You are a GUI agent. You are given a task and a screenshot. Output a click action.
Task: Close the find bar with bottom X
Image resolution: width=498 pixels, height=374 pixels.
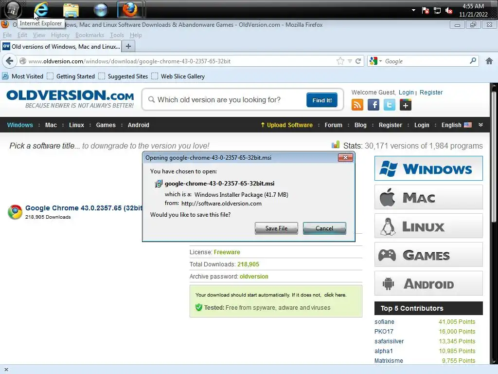point(6,370)
